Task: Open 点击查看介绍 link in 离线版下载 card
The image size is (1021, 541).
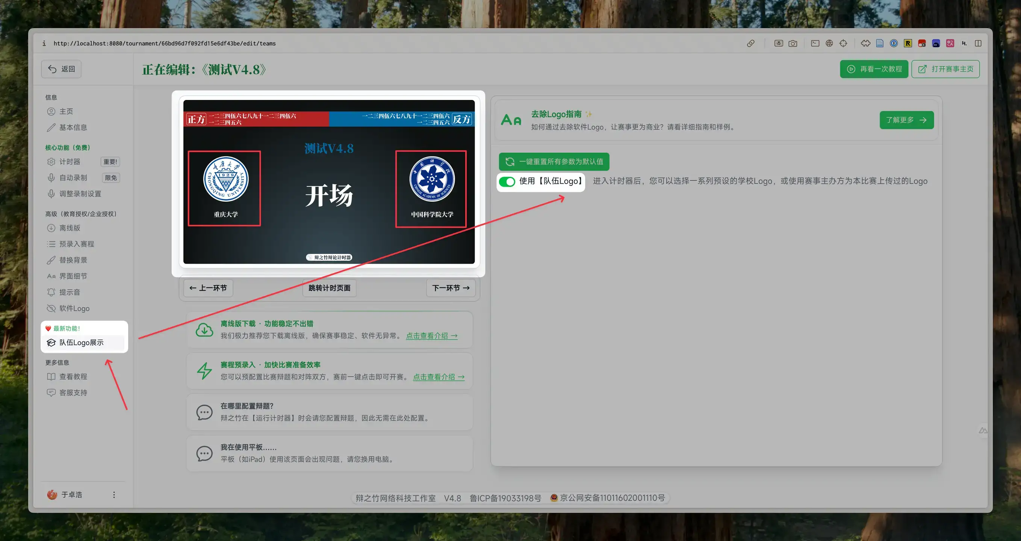Action: [x=432, y=336]
